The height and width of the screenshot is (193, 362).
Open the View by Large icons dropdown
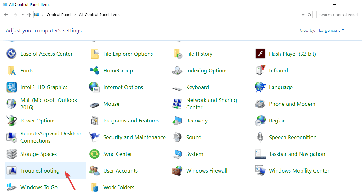pyautogui.click(x=332, y=31)
